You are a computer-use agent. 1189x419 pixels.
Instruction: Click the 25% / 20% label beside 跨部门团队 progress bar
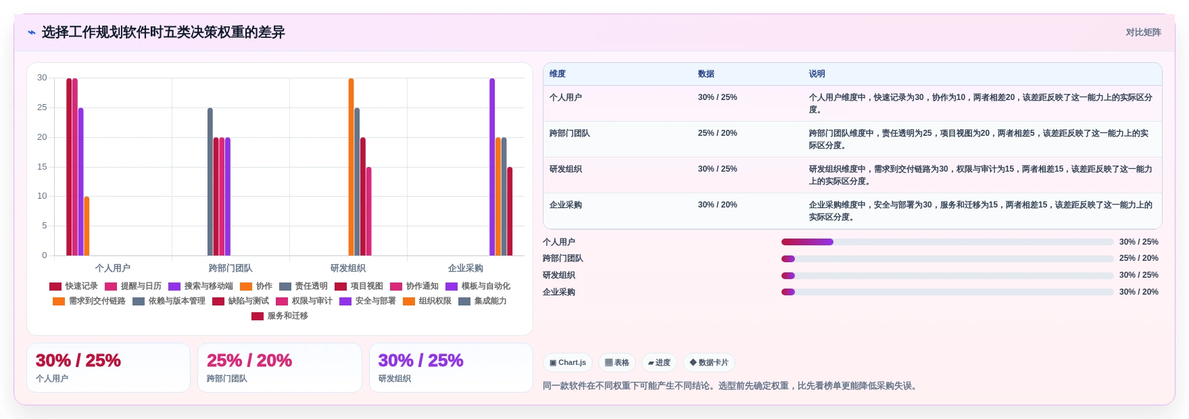(x=1139, y=258)
